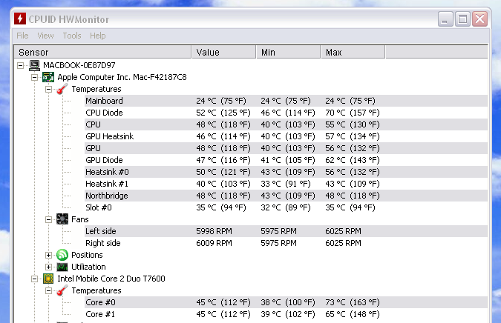Click the green Positions group icon

click(x=62, y=255)
